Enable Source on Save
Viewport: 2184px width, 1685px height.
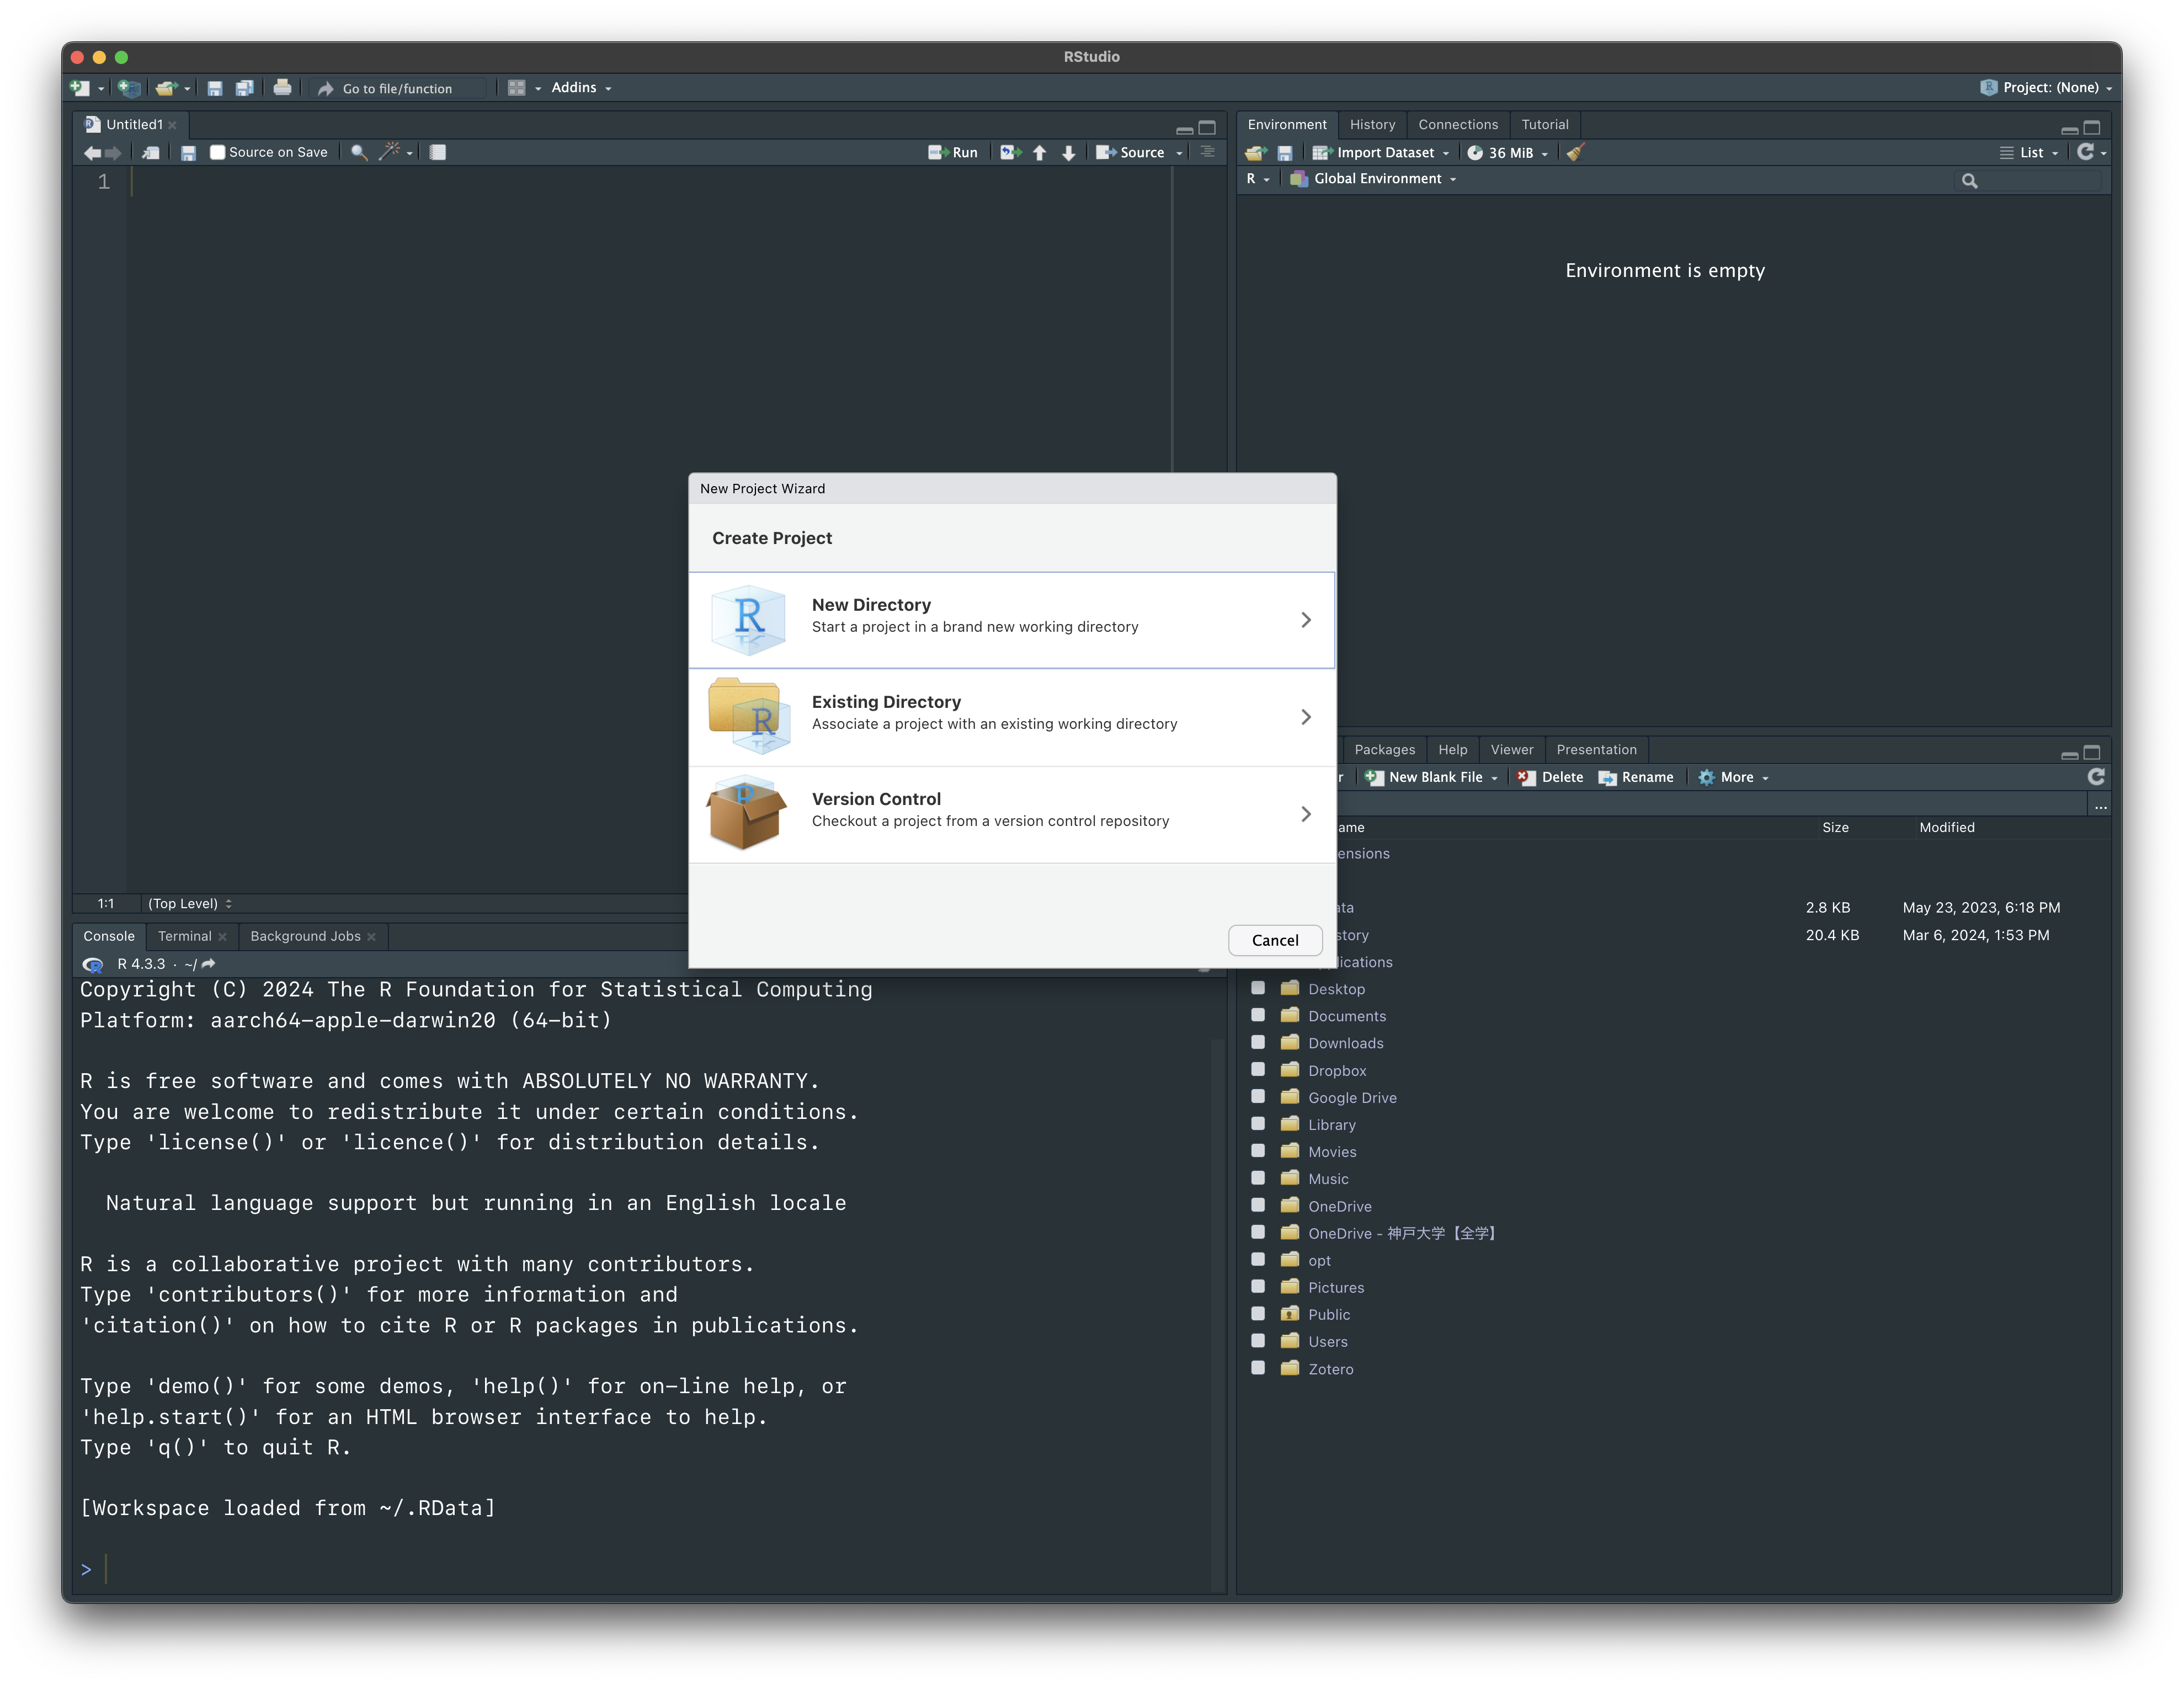click(217, 152)
